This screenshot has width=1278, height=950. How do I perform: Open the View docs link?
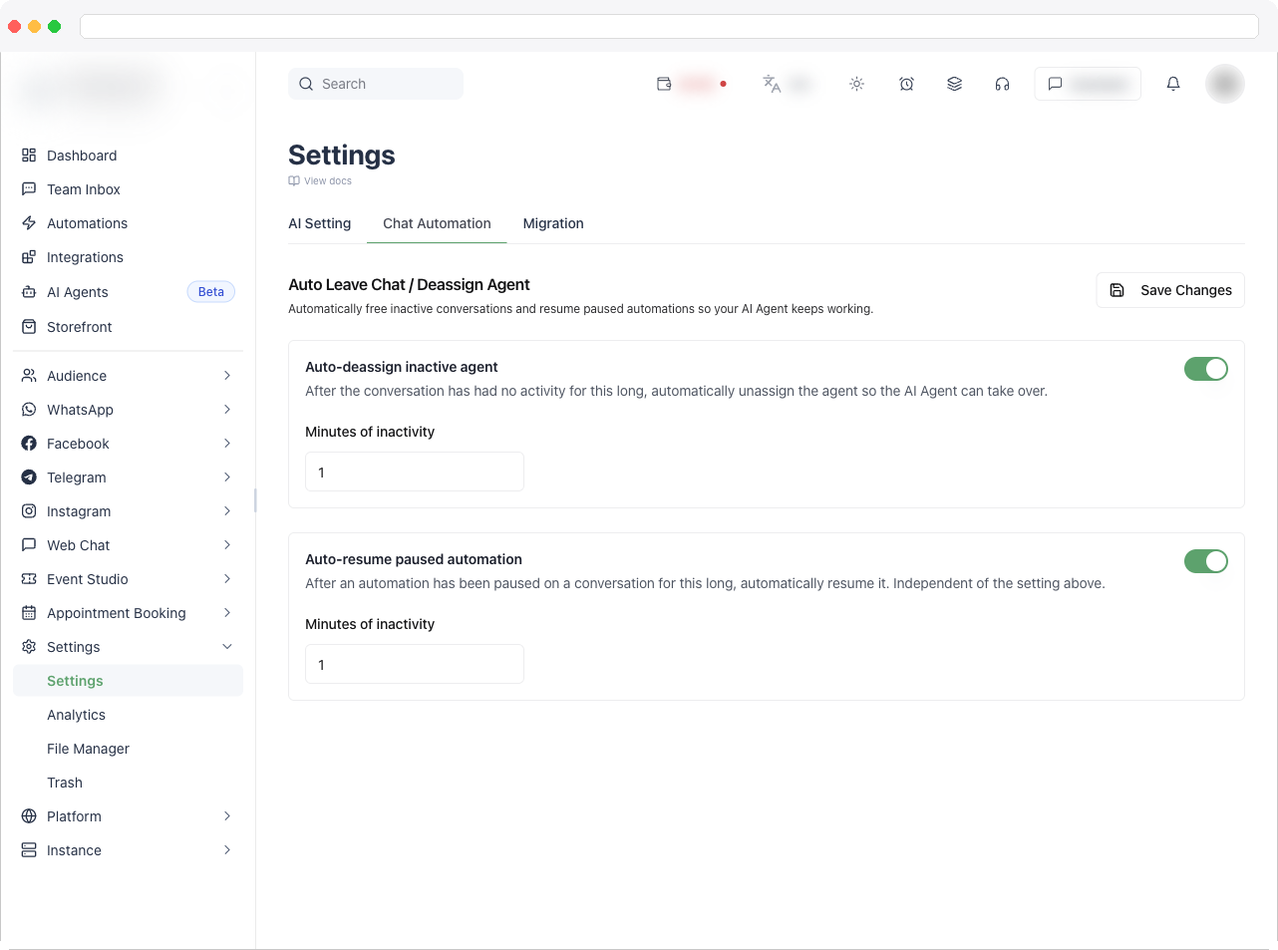tap(320, 181)
